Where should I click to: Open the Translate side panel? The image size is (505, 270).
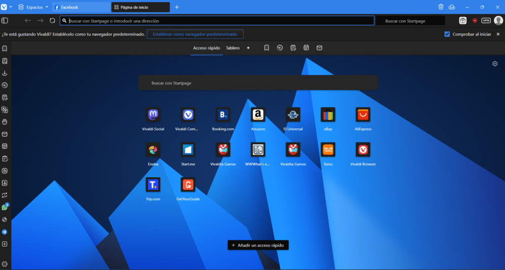pyautogui.click(x=4, y=110)
